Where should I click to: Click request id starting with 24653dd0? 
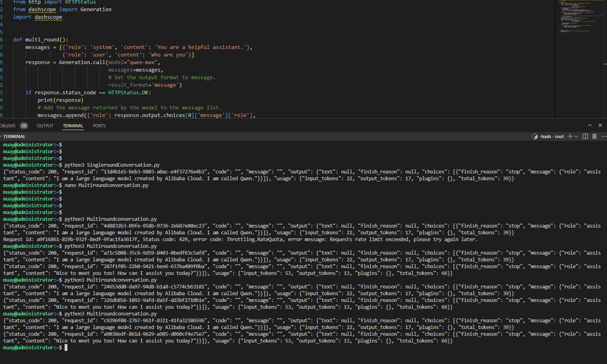155,287
